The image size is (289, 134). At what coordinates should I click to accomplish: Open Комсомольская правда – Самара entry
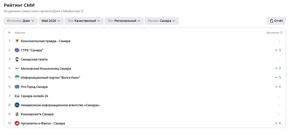(45, 41)
